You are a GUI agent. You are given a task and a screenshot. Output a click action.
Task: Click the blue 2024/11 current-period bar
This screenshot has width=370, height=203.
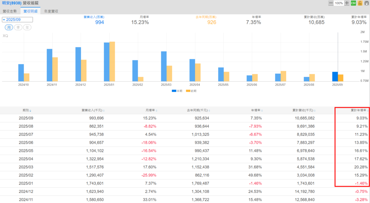pyautogui.click(x=50, y=65)
